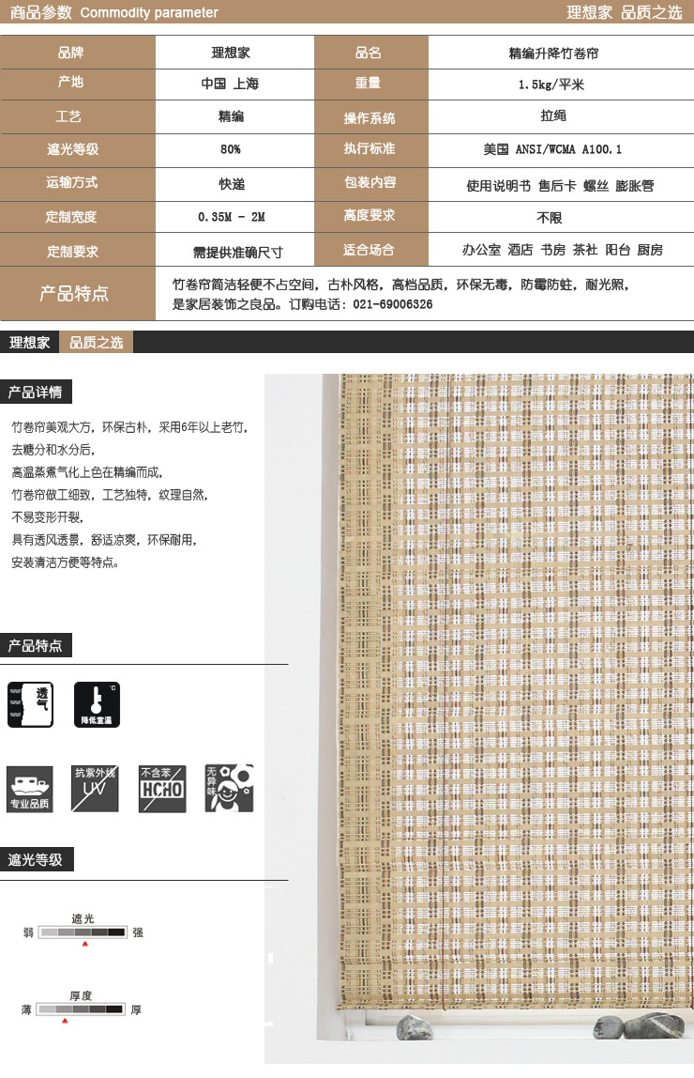Click the 无异味 odorless icon
The image size is (694, 1078).
click(229, 788)
